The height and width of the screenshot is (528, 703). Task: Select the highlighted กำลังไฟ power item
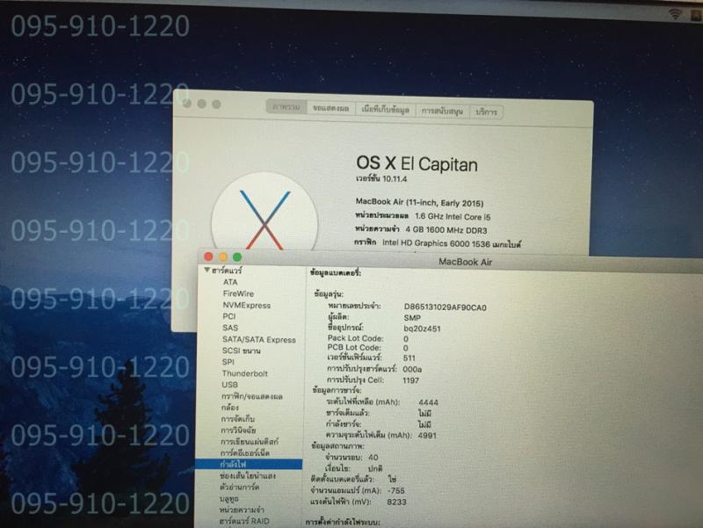[249, 464]
